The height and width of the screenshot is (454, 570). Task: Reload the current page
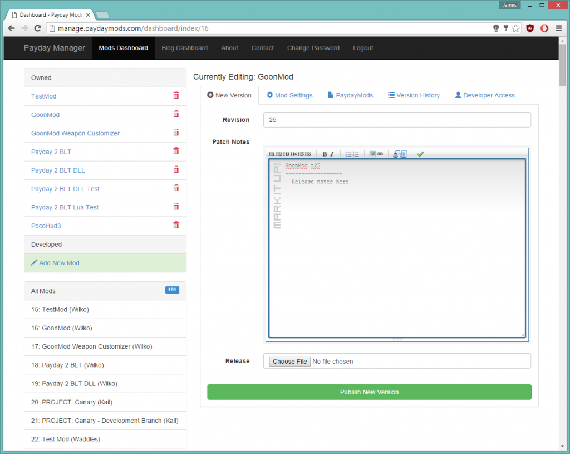(x=37, y=28)
